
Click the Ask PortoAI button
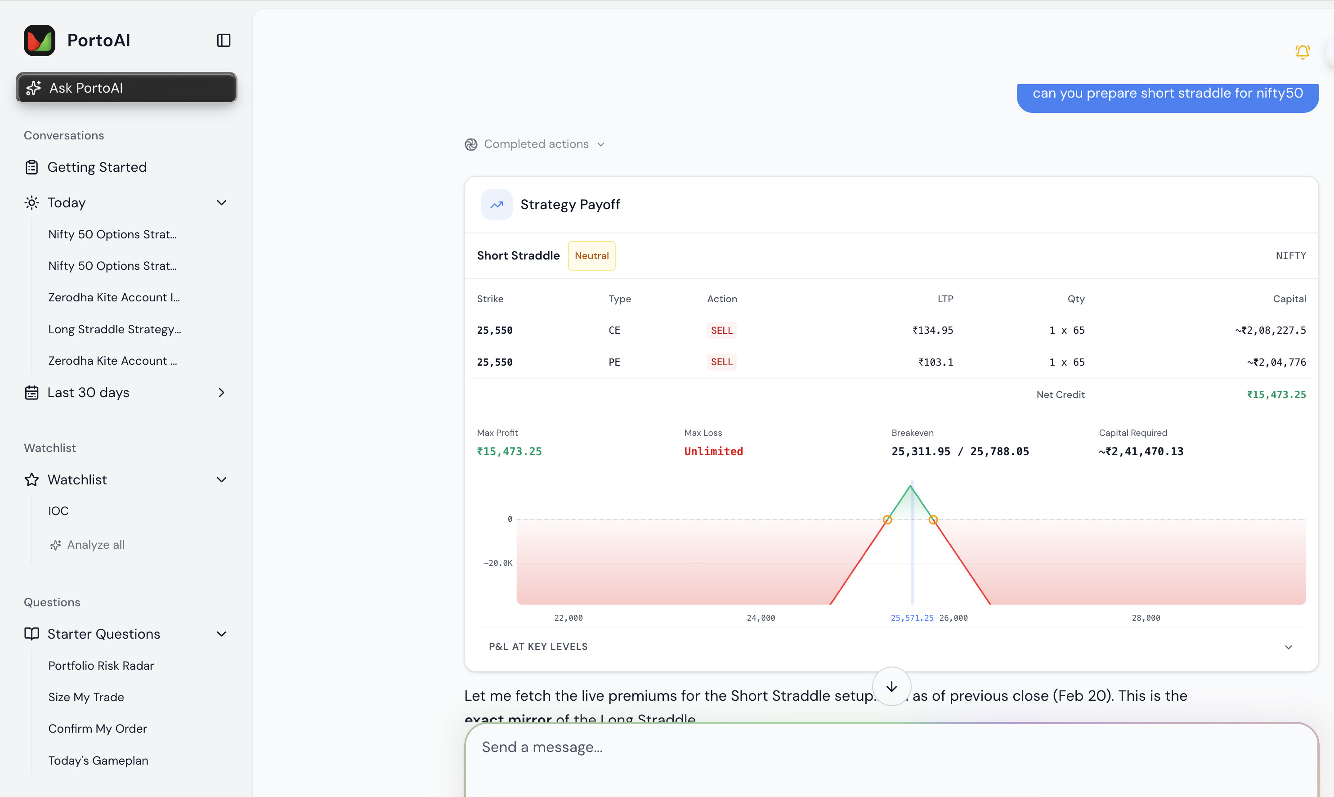tap(127, 88)
